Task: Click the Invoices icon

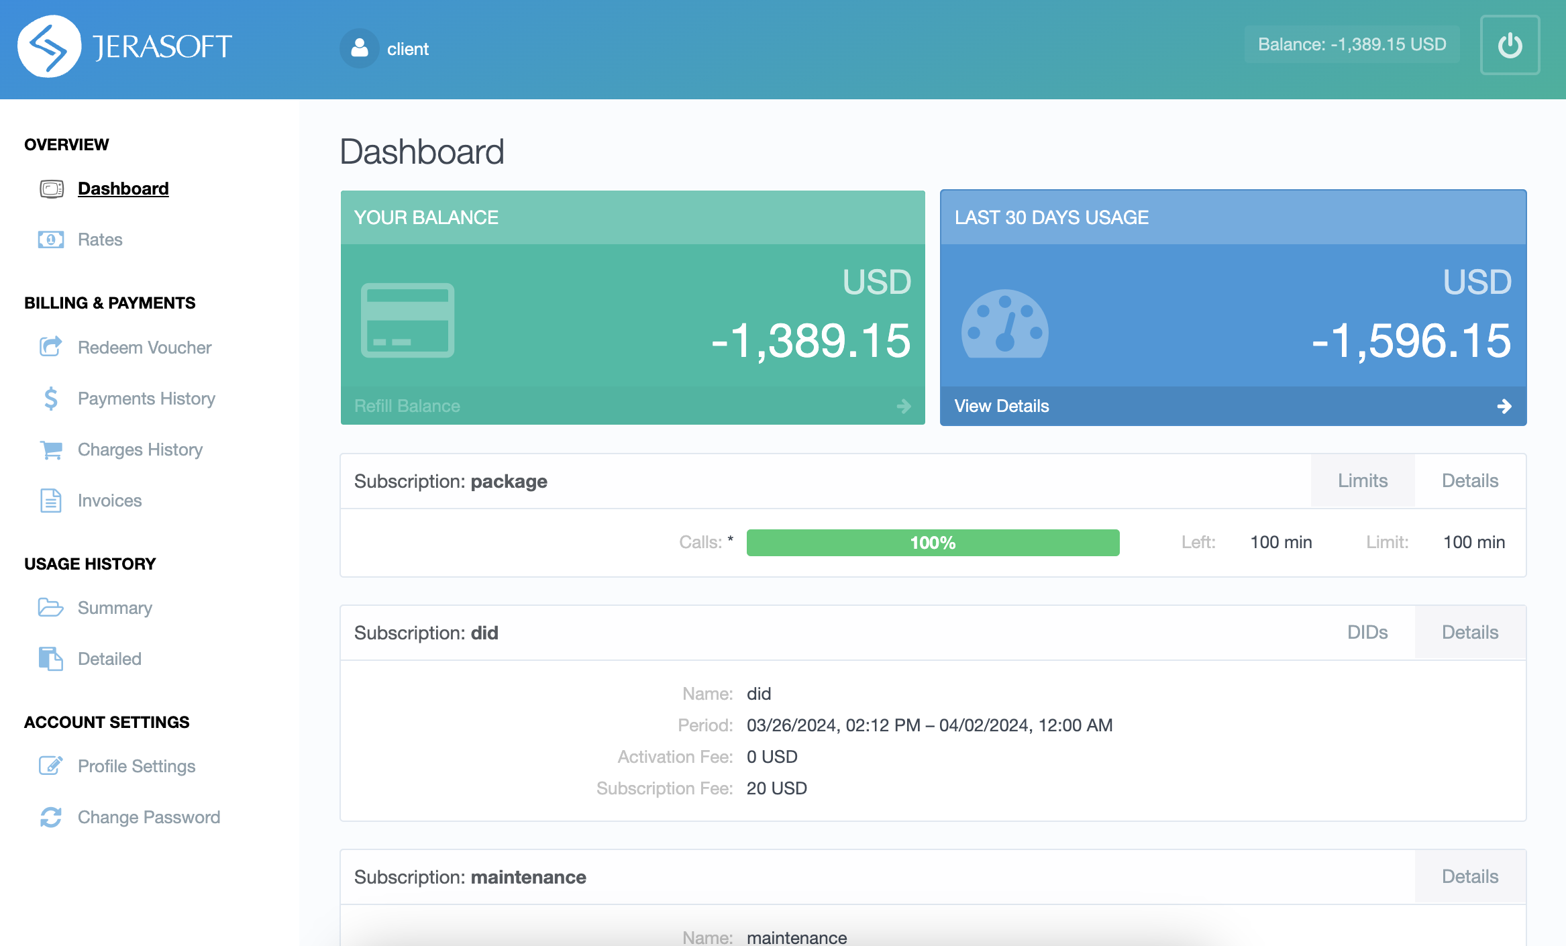Action: [52, 500]
